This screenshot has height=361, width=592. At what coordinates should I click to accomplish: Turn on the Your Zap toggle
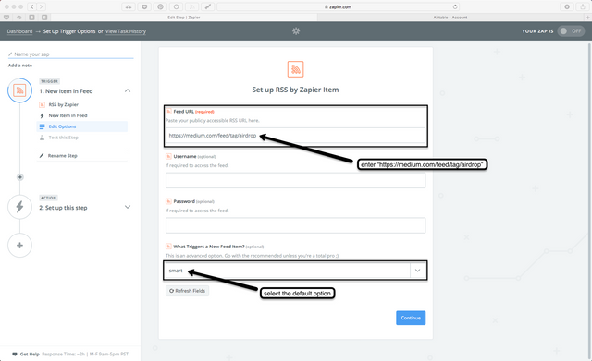point(571,31)
